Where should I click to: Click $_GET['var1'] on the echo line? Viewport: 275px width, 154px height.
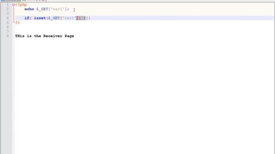click(x=52, y=9)
